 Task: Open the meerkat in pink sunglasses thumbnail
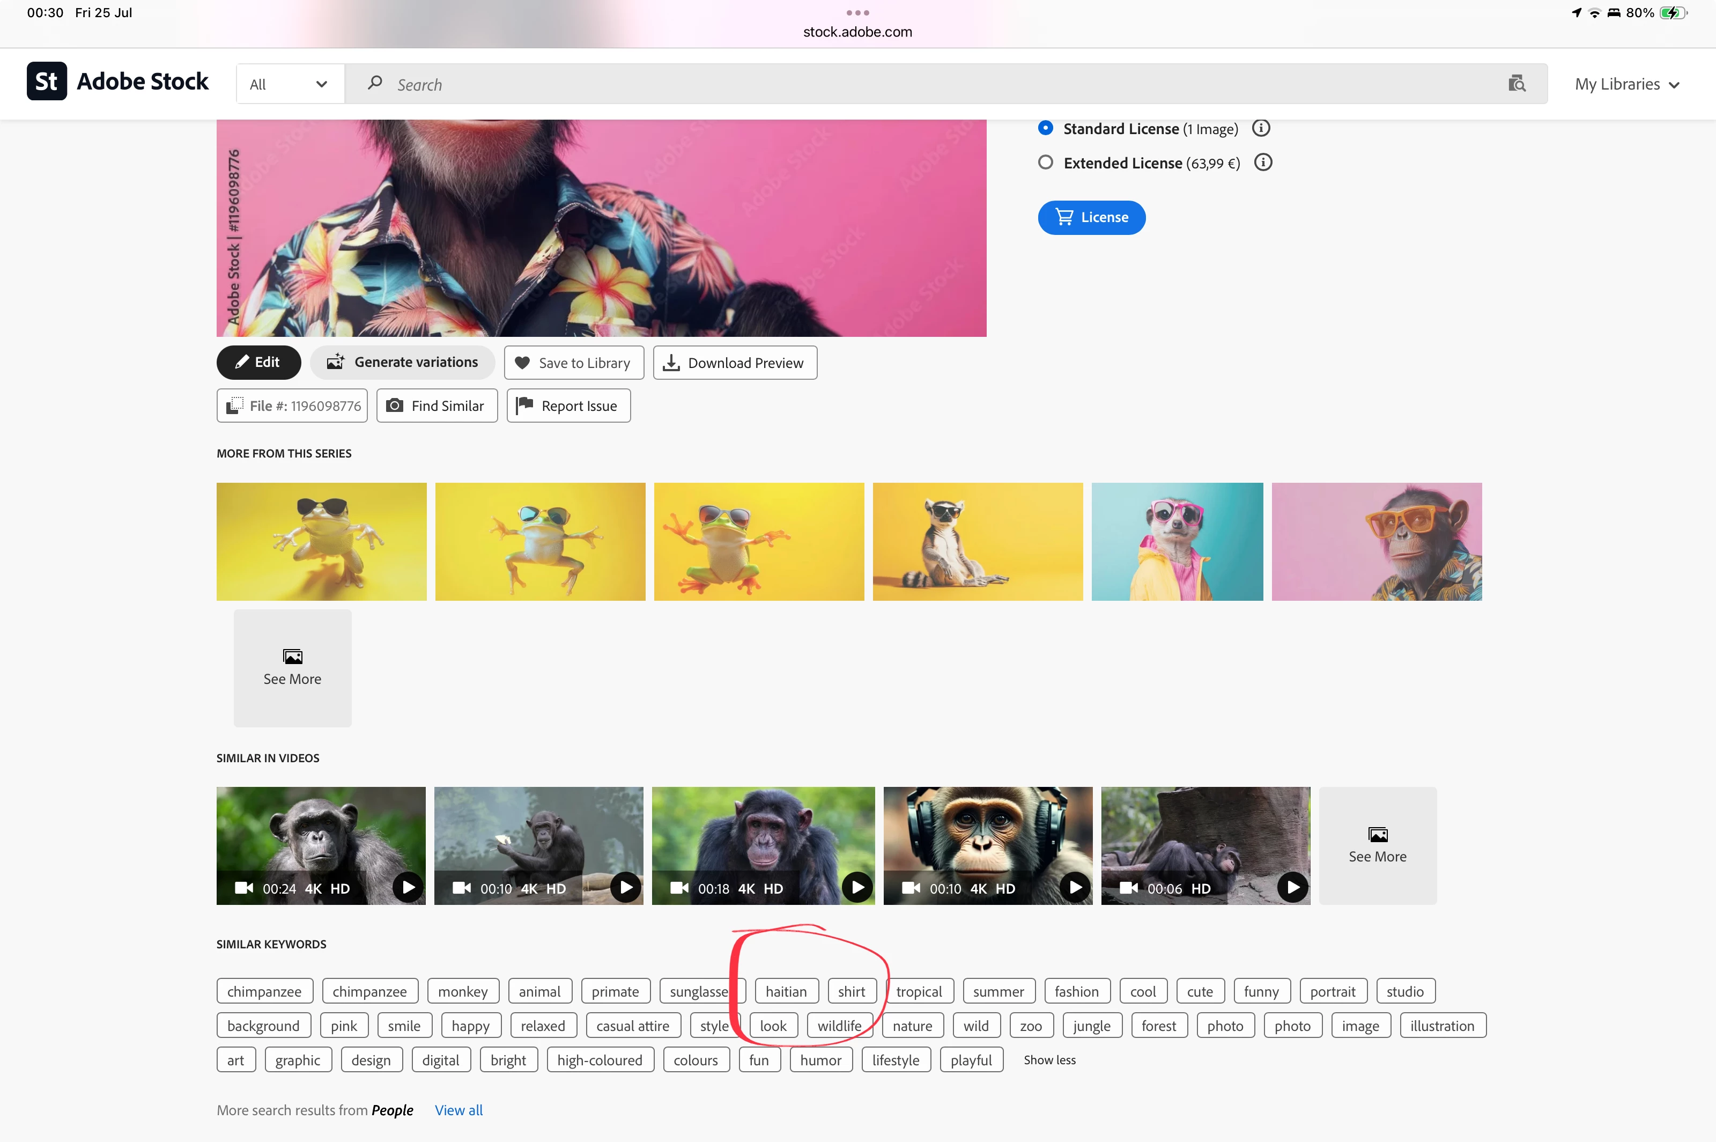pyautogui.click(x=1177, y=542)
